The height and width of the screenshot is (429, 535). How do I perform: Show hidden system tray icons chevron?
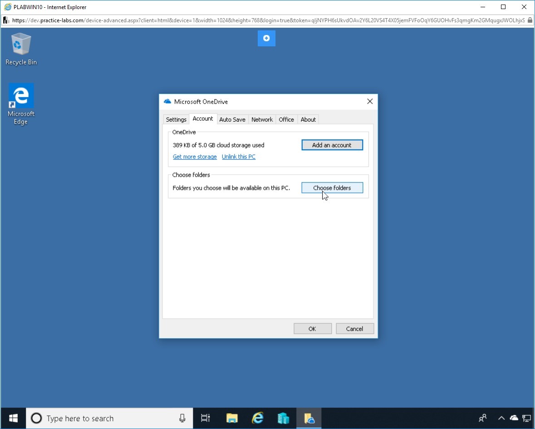[x=501, y=418]
